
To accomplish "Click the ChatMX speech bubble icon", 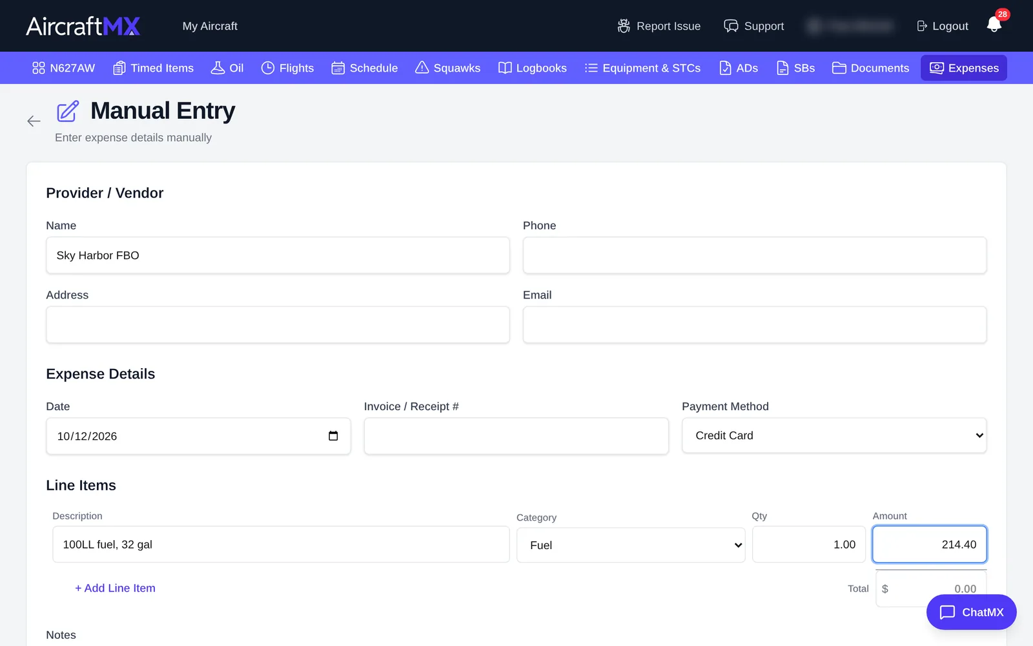I will pyautogui.click(x=947, y=612).
